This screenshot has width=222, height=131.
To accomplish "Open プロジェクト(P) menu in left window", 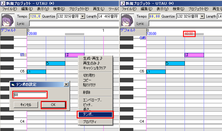I will (x=79, y=9).
